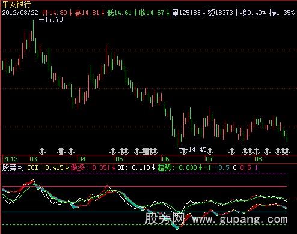Click the solid teal line in the indicator pane

tap(145, 212)
